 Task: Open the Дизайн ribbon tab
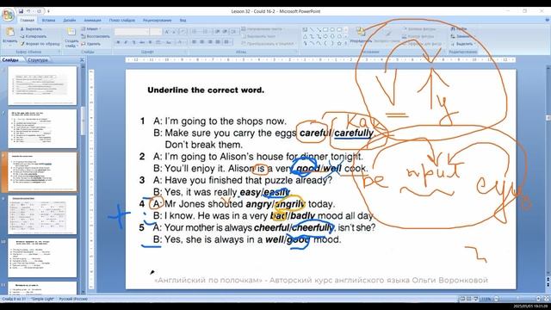pyautogui.click(x=69, y=21)
